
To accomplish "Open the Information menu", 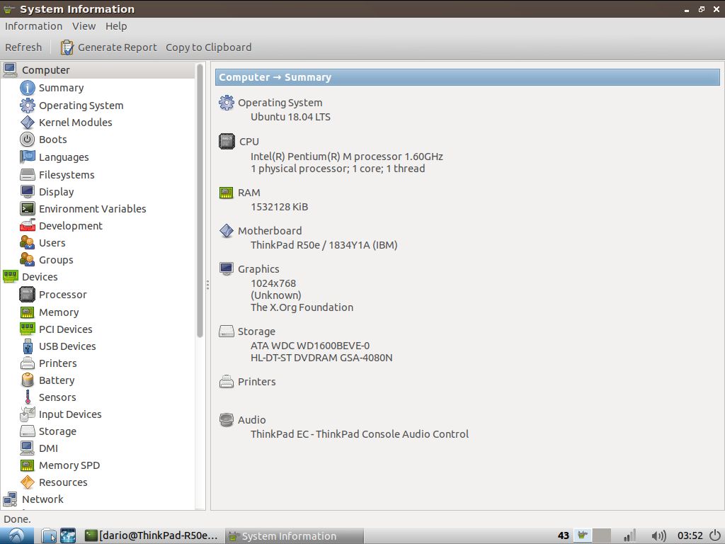I will pos(33,26).
